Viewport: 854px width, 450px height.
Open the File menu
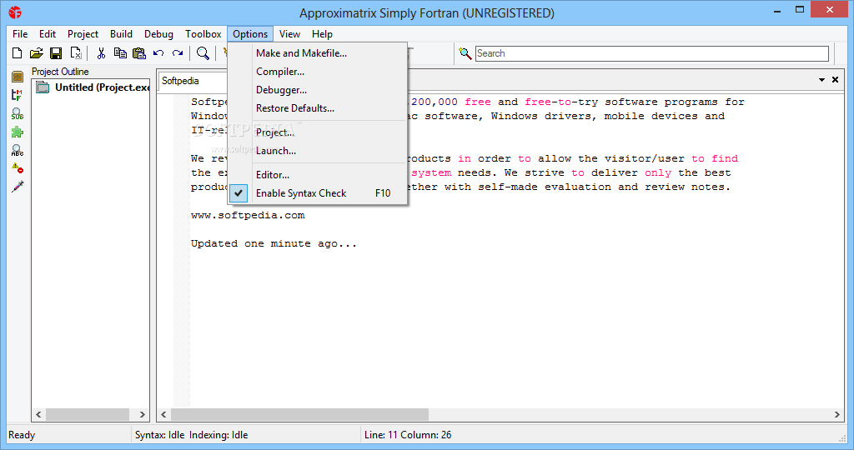20,33
